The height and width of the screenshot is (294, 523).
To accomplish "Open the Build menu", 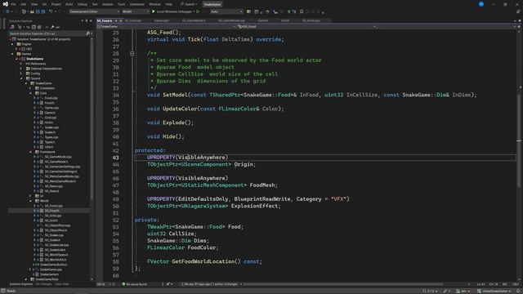I will coord(69,4).
